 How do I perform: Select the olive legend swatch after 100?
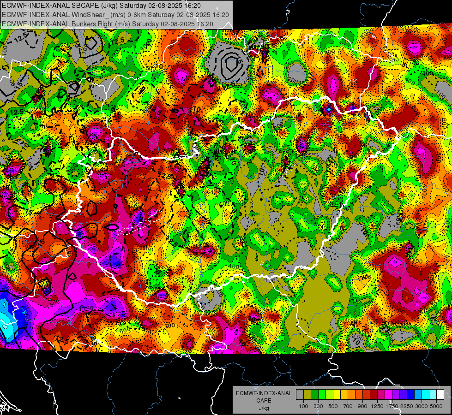pyautogui.click(x=307, y=395)
